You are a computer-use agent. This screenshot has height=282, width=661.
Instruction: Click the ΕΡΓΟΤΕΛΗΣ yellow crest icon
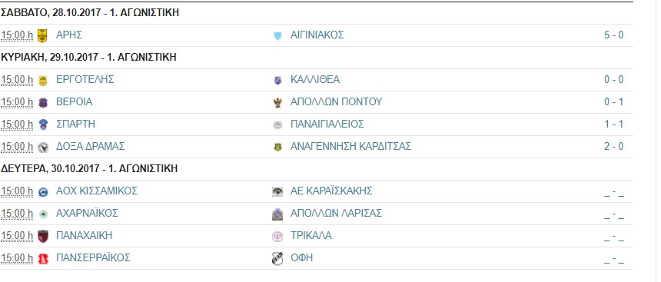pos(42,81)
